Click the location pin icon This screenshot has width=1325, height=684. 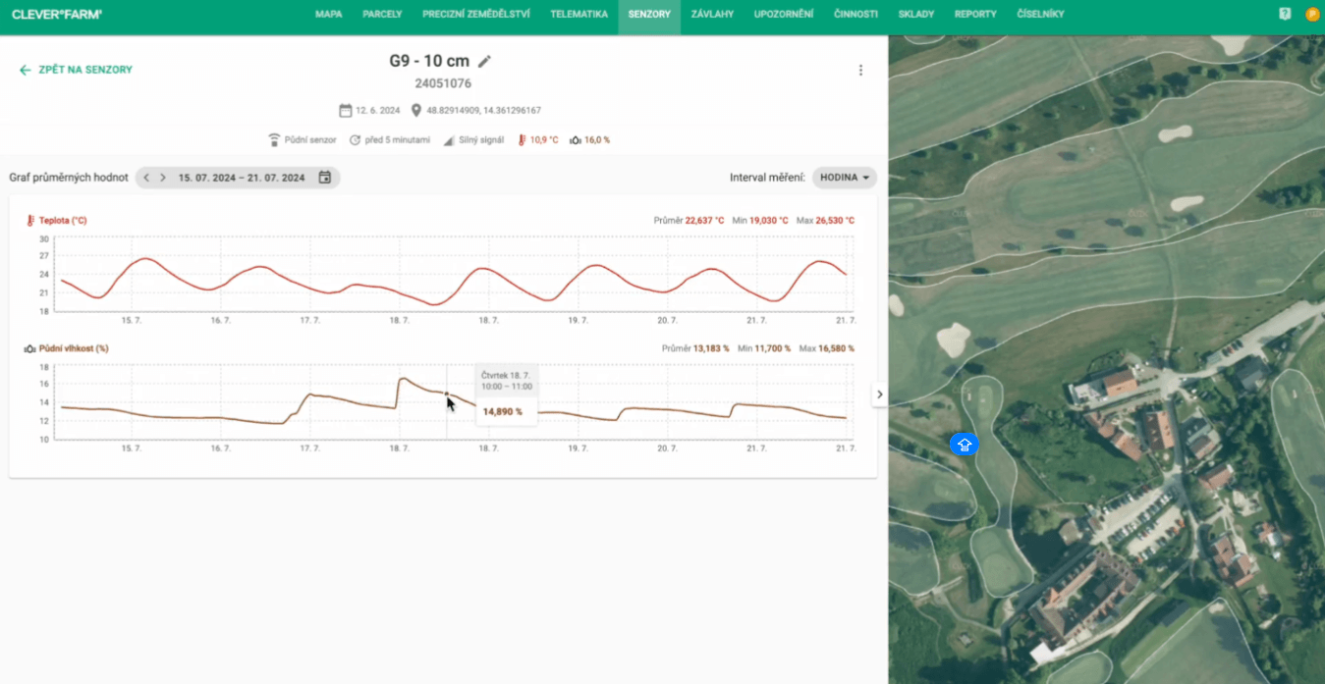416,110
